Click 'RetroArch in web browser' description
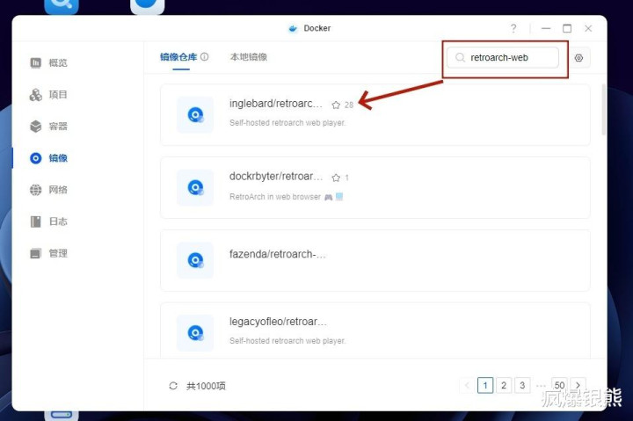 coord(275,197)
